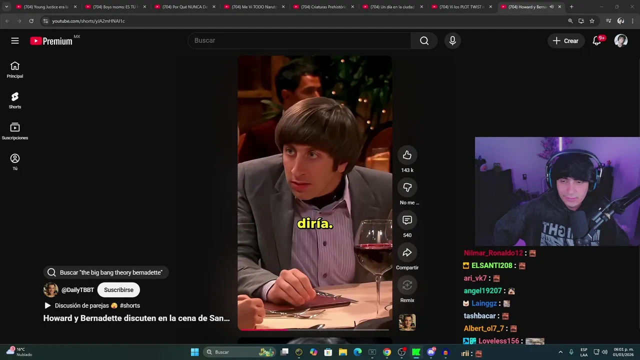
Task: Close the Howard y Bernadette tab
Action: pyautogui.click(x=559, y=7)
